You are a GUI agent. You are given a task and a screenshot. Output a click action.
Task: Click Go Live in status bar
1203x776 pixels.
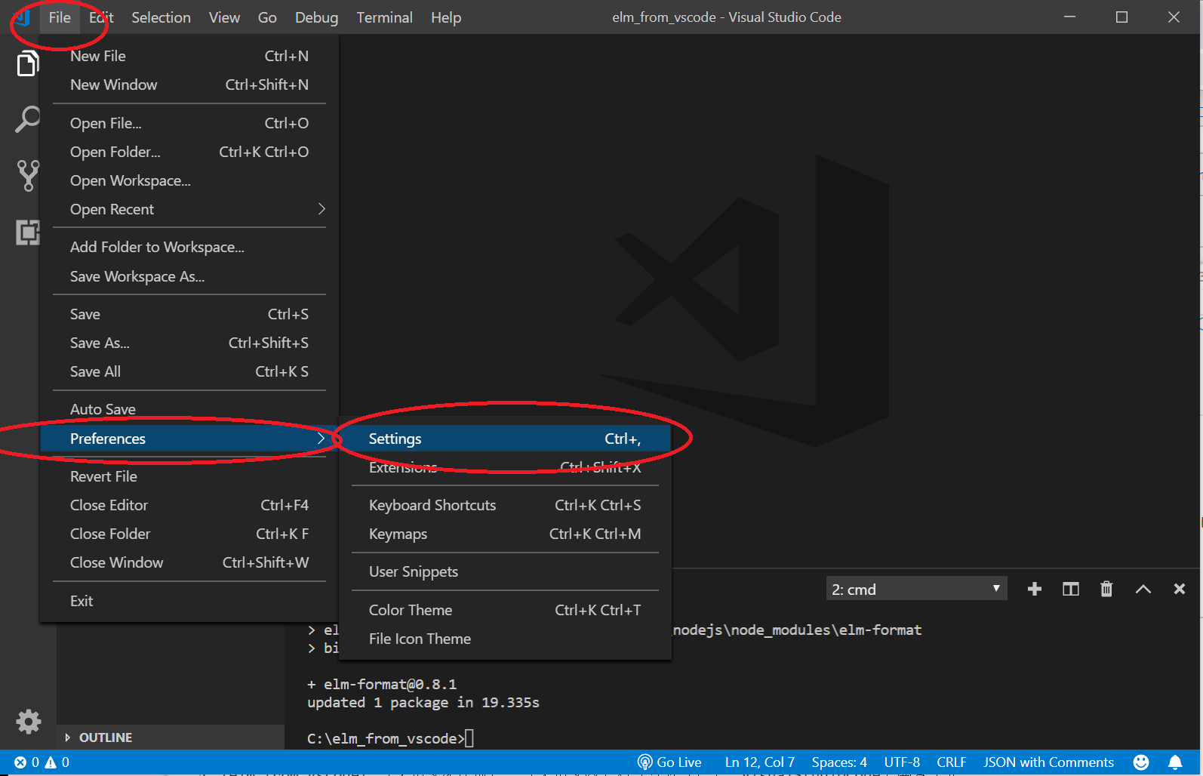[669, 762]
